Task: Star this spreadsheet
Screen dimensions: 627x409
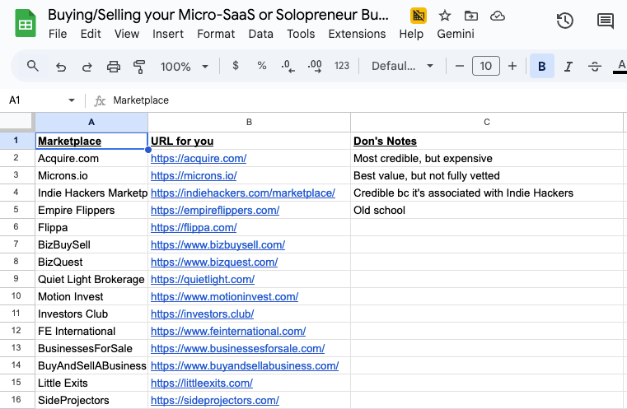Action: [445, 16]
